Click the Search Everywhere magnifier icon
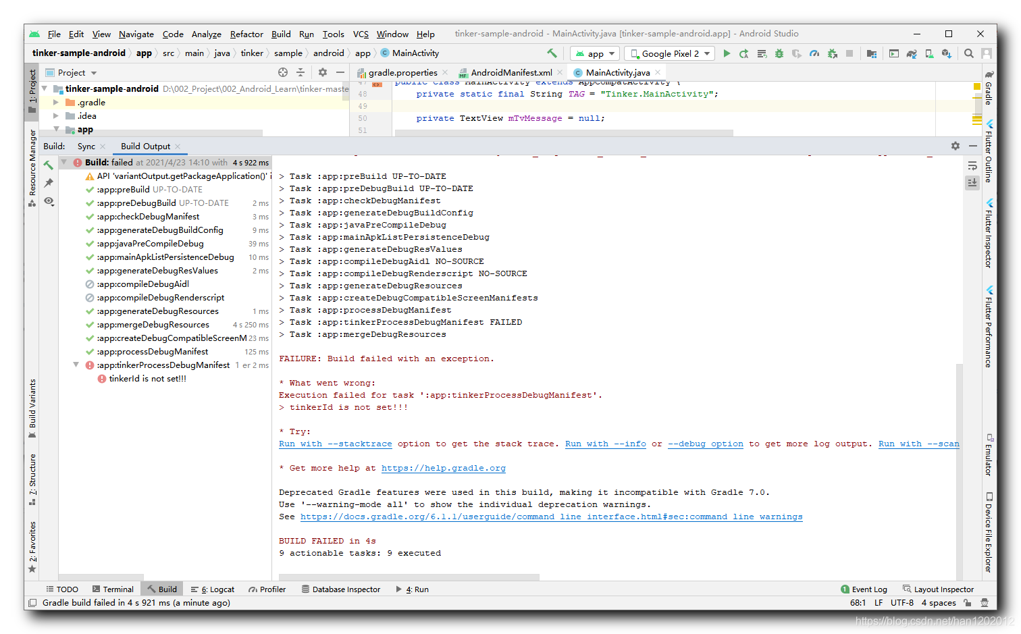The height and width of the screenshot is (634, 1021). (x=969, y=53)
